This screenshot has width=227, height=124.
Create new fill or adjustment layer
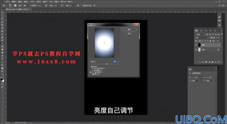(209, 62)
